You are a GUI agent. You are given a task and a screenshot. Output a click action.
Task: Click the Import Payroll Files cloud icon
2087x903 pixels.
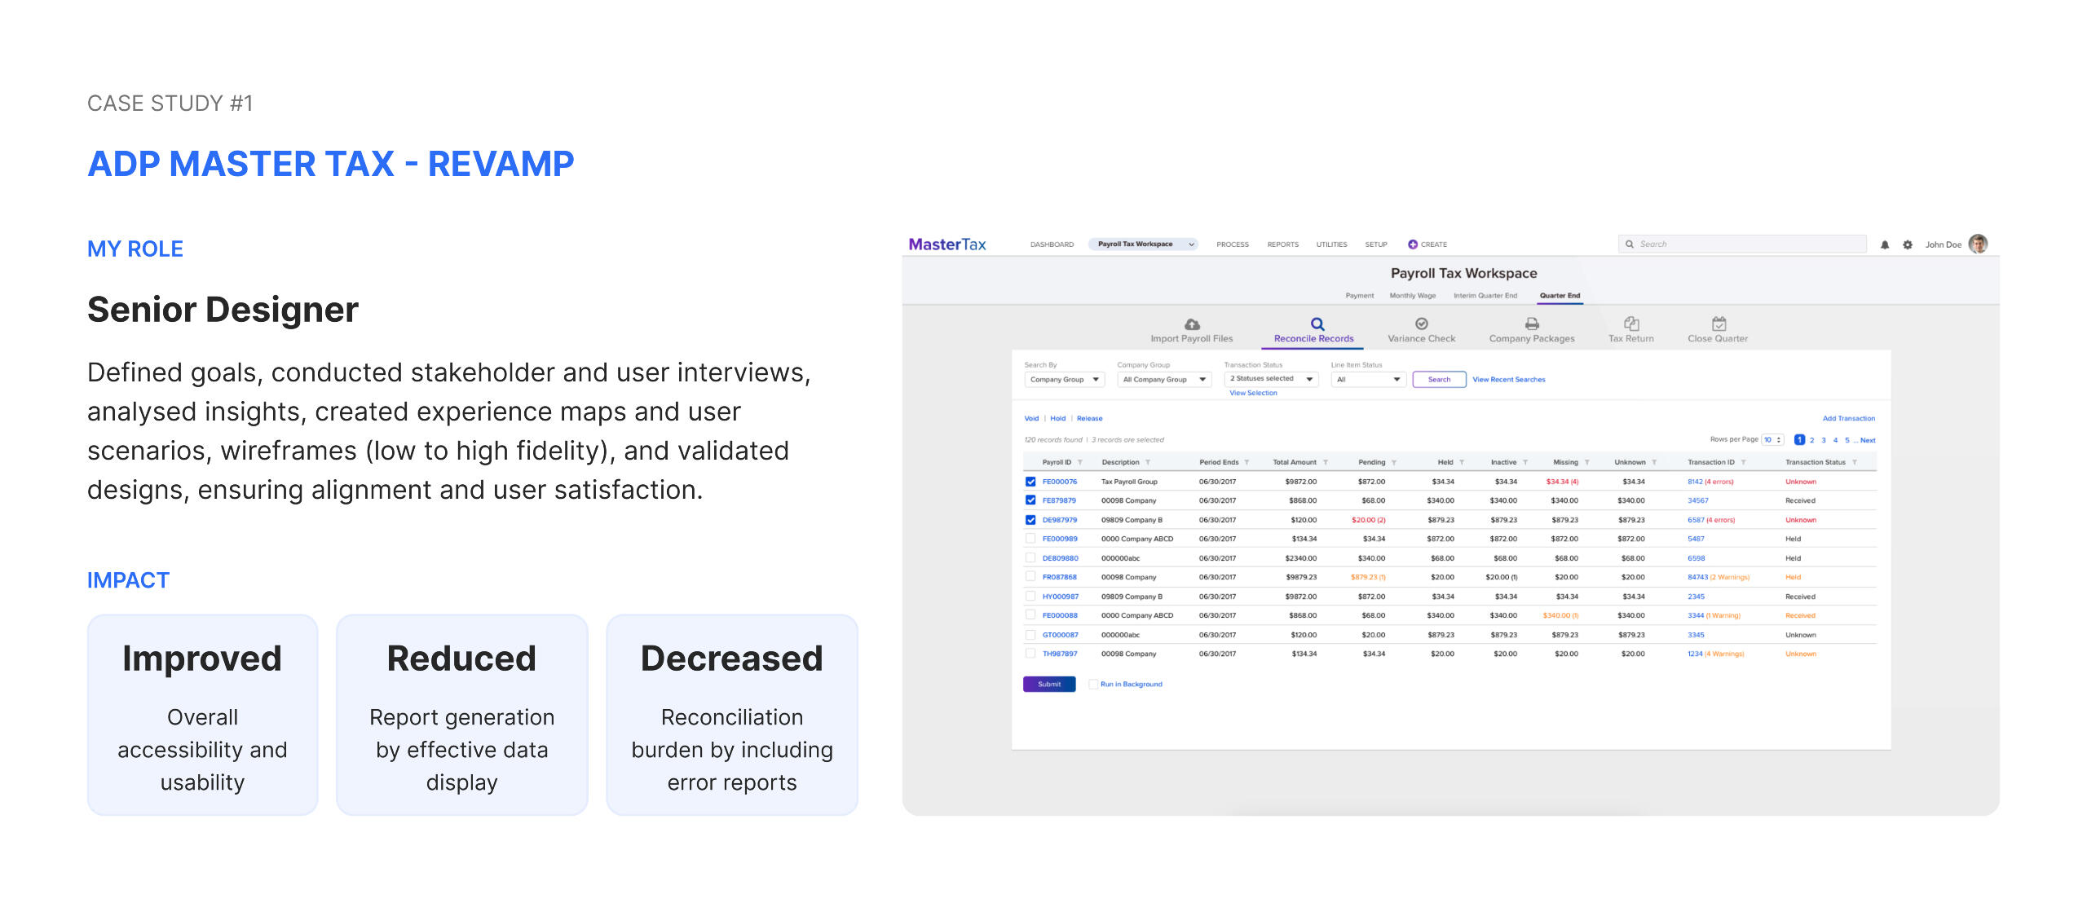(1191, 324)
